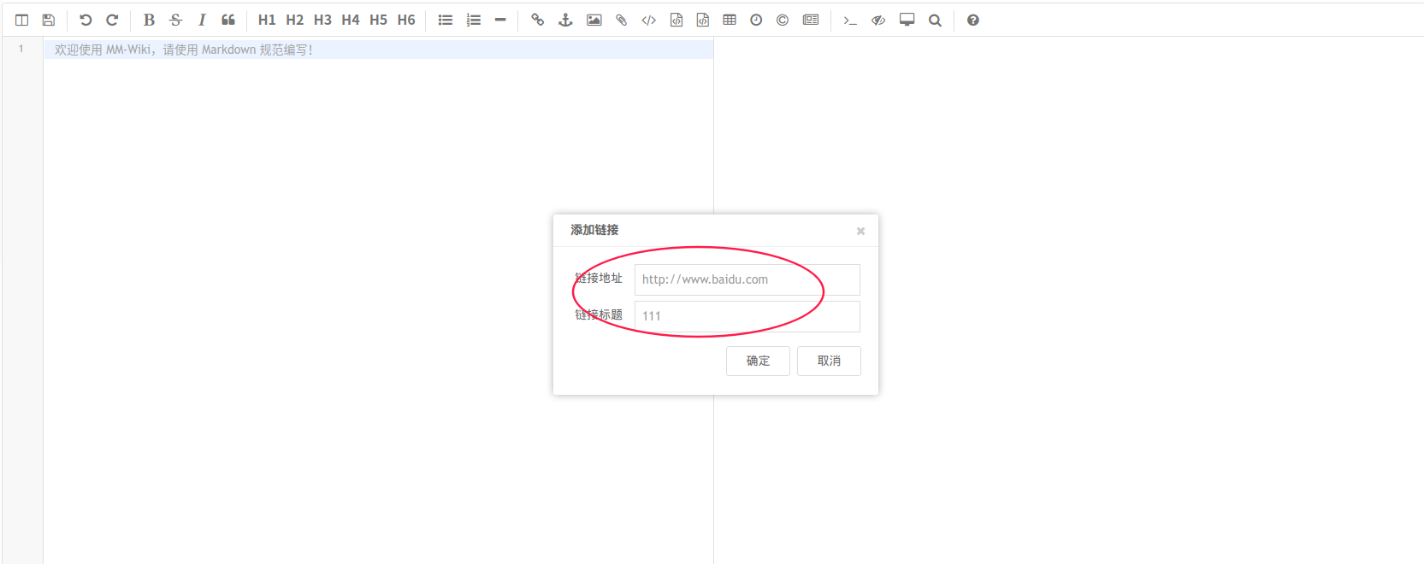Click line 1 welcome text in editor
Viewport: 1424px width, 564px height.
(184, 50)
